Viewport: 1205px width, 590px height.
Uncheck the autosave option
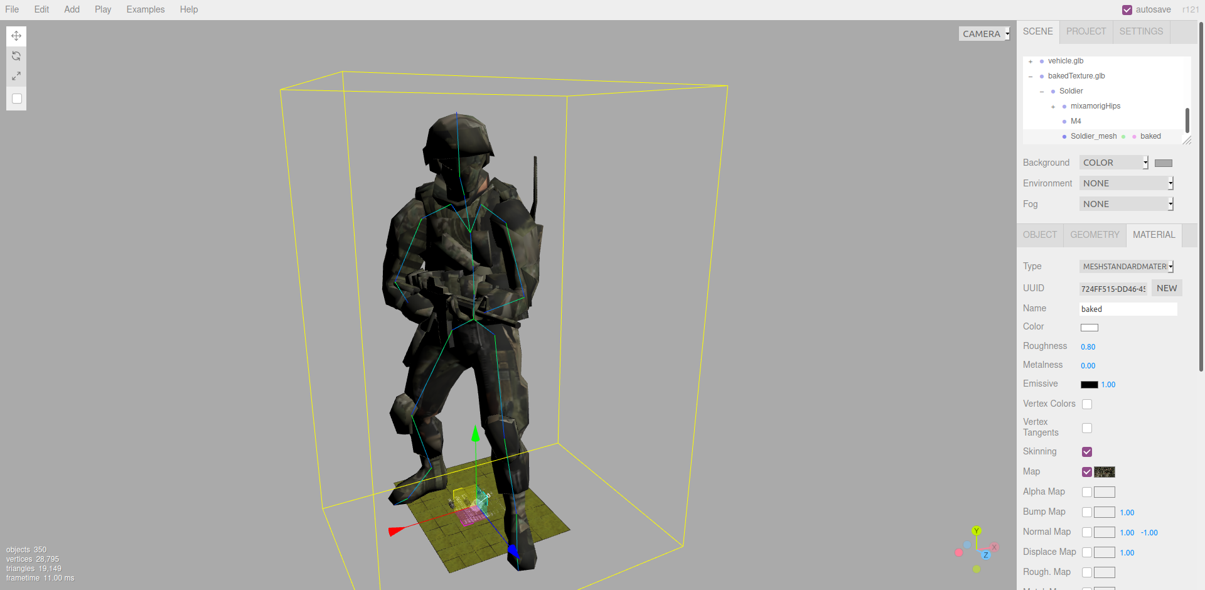(x=1126, y=9)
